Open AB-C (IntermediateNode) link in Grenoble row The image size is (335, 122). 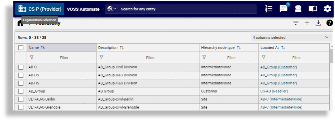point(281,107)
